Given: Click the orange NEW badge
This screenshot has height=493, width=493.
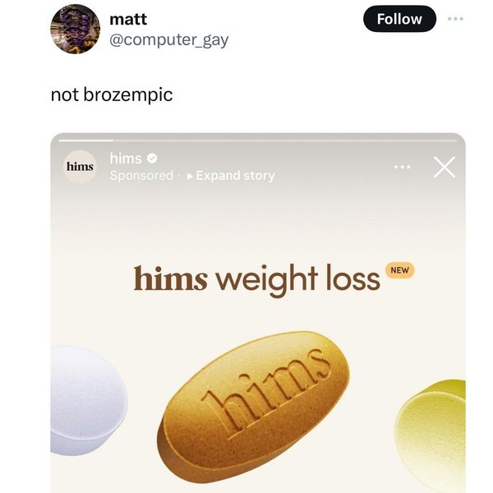Looking at the screenshot, I should tap(400, 270).
